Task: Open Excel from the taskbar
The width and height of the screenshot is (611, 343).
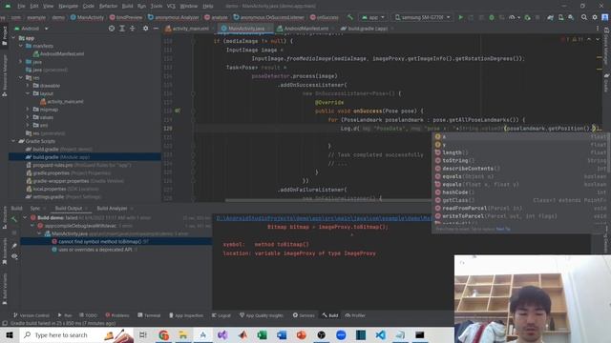Action: [262, 334]
